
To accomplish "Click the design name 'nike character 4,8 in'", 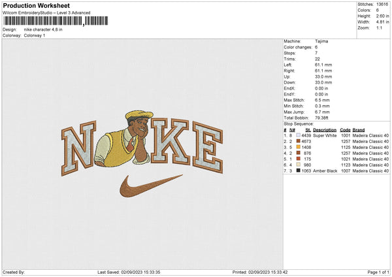I will 43,29.
